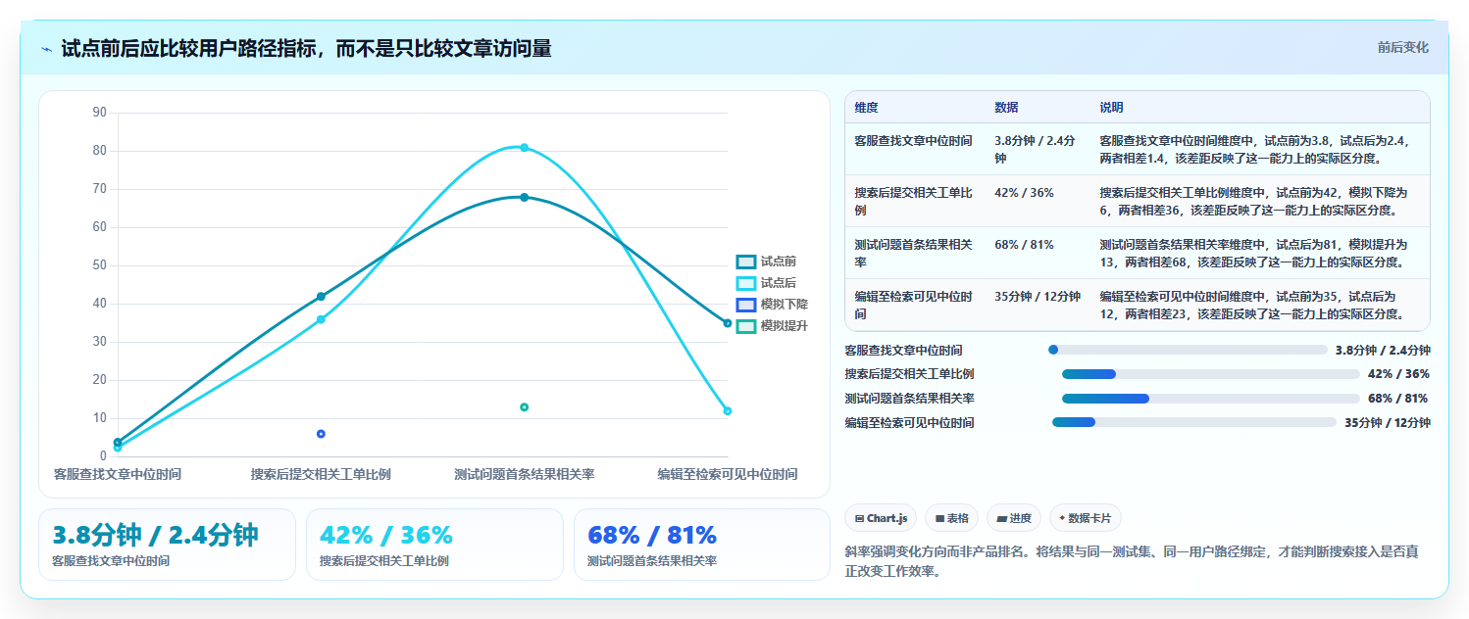Click table cell 68% / 81%

(x=1038, y=253)
